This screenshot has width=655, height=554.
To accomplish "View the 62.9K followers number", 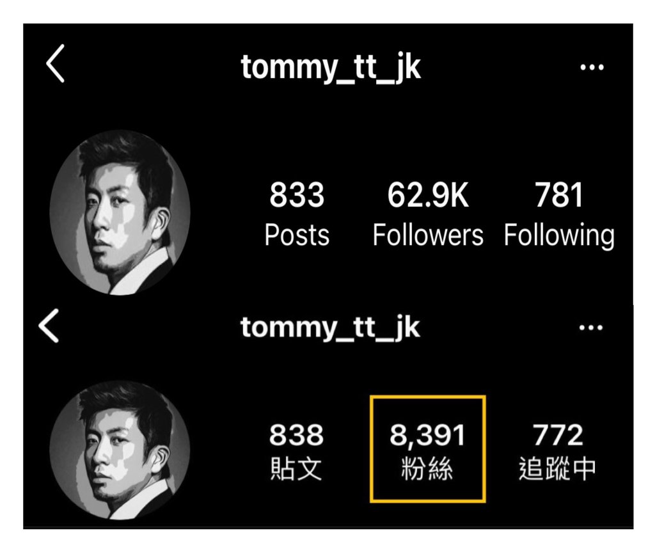I will (x=428, y=194).
